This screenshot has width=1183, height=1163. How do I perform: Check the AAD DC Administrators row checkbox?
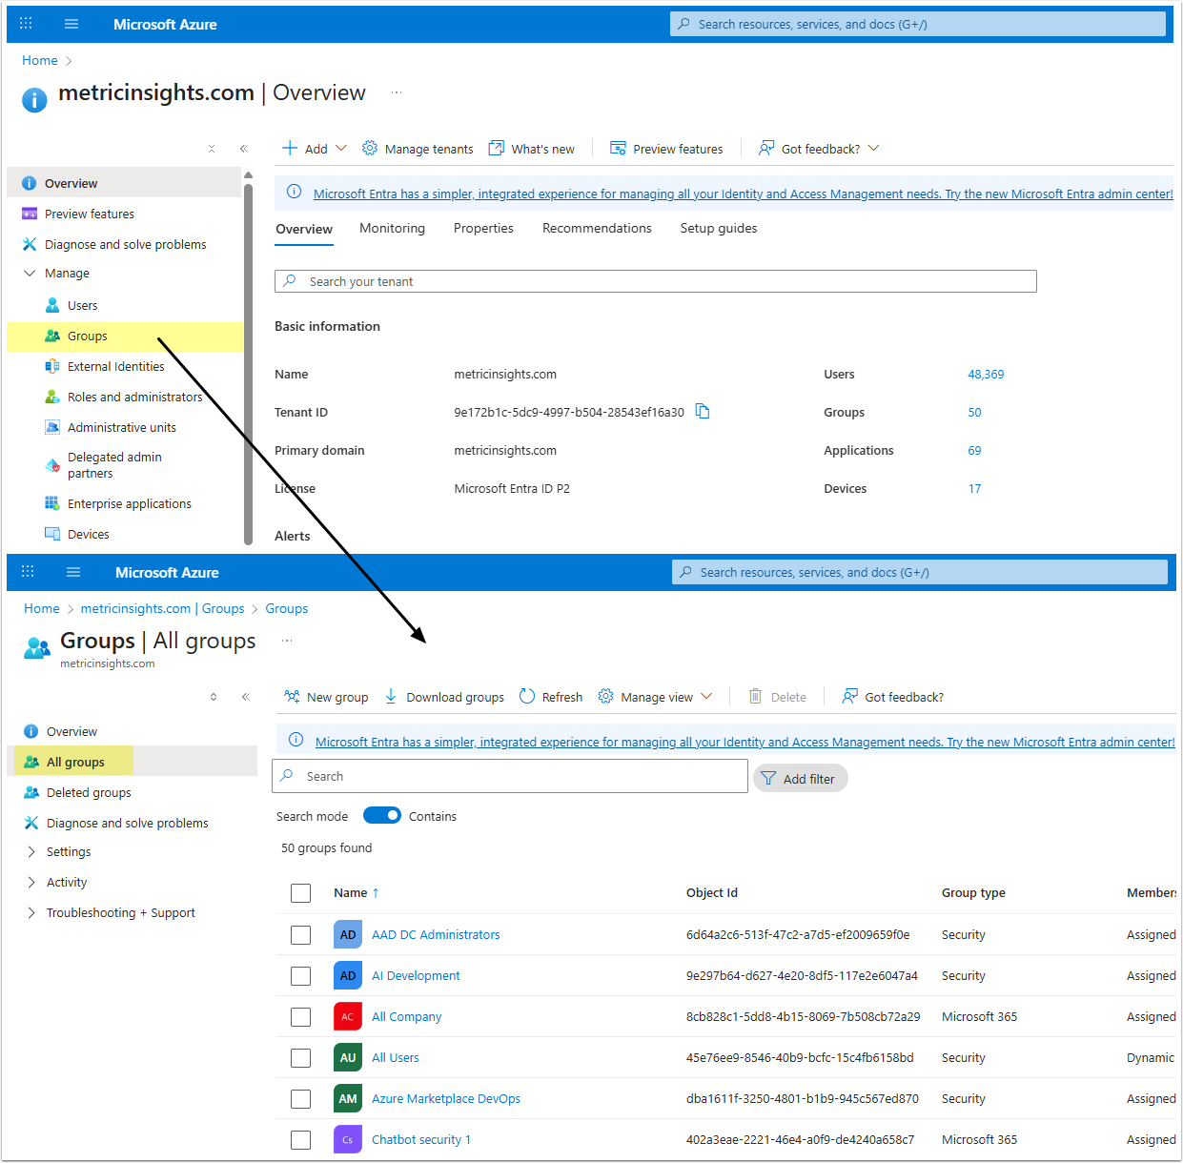click(x=301, y=935)
